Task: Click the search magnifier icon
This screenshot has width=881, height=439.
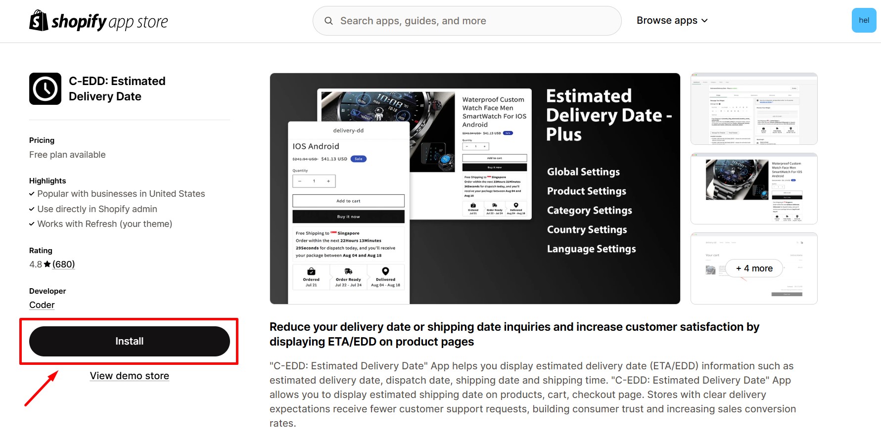Action: point(328,21)
